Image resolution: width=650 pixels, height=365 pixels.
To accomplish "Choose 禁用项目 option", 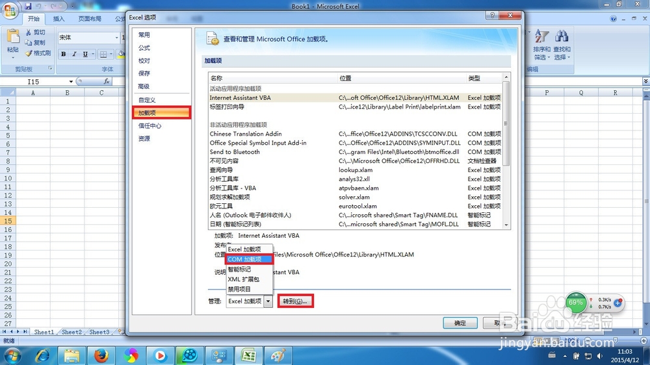I will (249, 289).
